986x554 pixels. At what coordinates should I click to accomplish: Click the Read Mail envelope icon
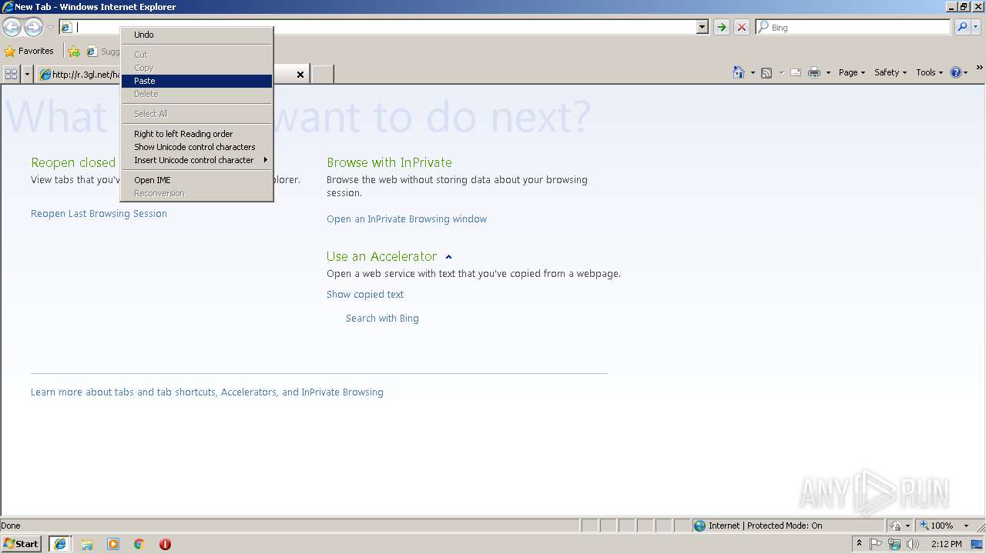click(796, 72)
